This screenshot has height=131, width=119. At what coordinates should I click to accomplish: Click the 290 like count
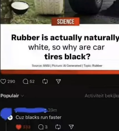[11, 81]
